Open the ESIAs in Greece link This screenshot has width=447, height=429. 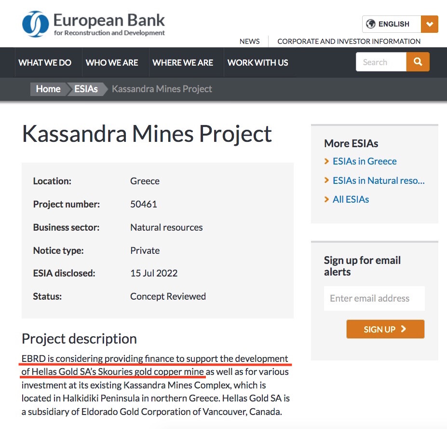point(365,161)
